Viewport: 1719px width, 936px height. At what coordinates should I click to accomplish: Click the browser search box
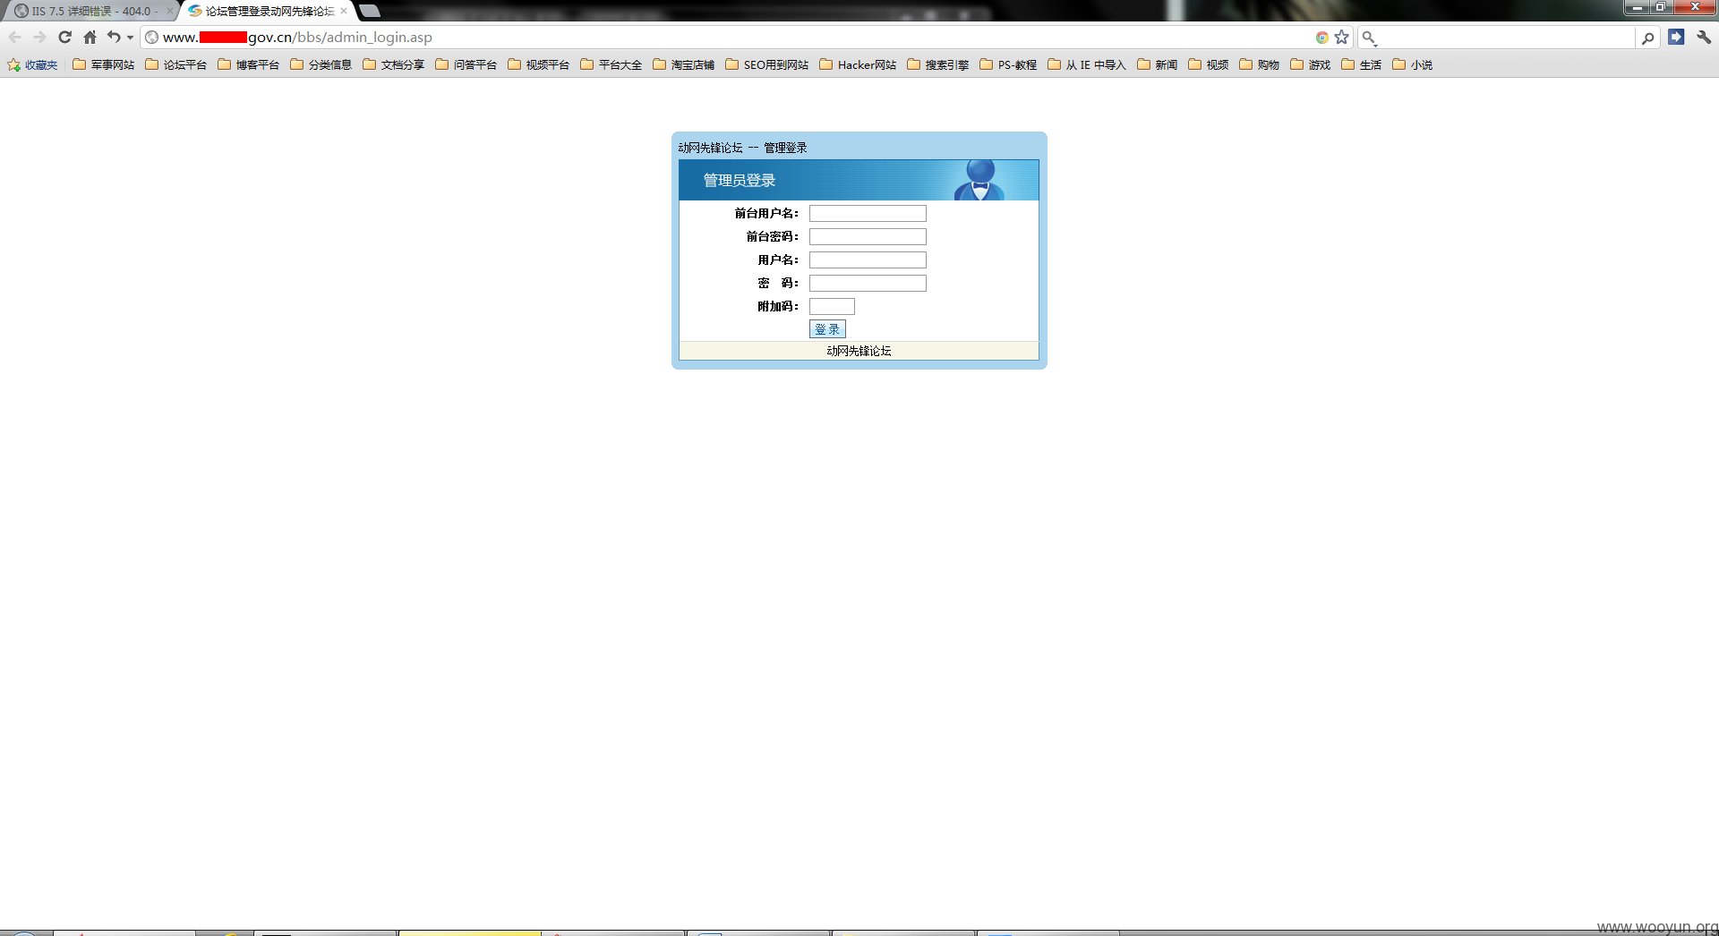coord(1504,38)
